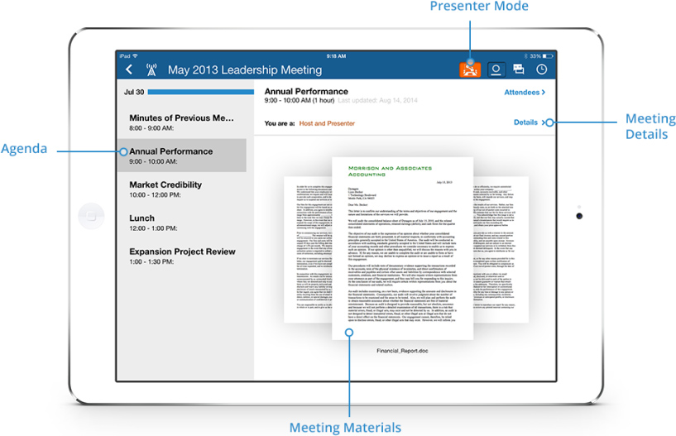Click the May 2013 Leadership Meeting title
Screen dimensions: 676x436
[x=245, y=69]
